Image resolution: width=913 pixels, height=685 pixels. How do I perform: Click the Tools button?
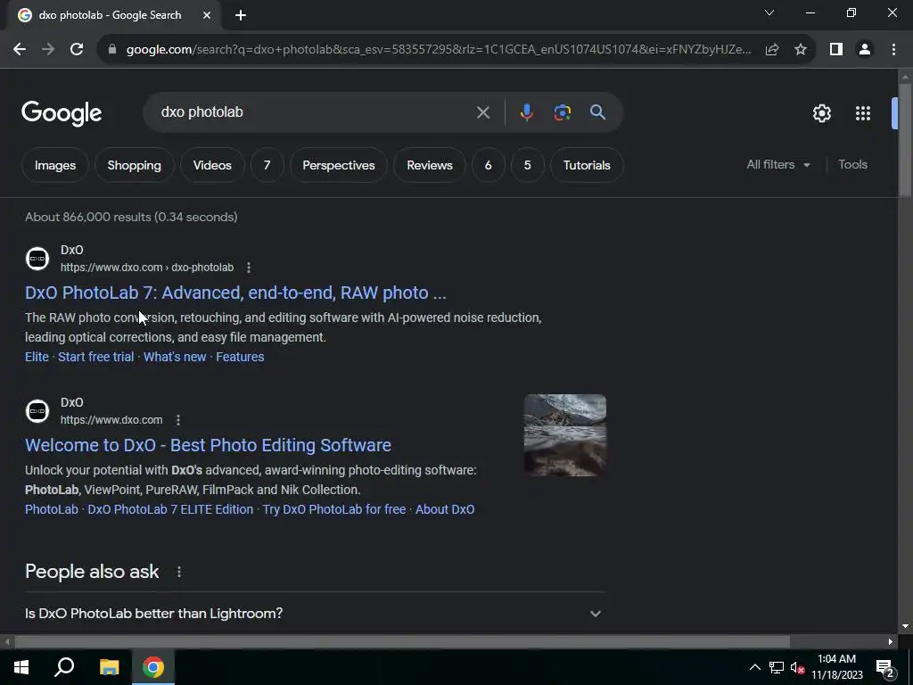(x=852, y=165)
